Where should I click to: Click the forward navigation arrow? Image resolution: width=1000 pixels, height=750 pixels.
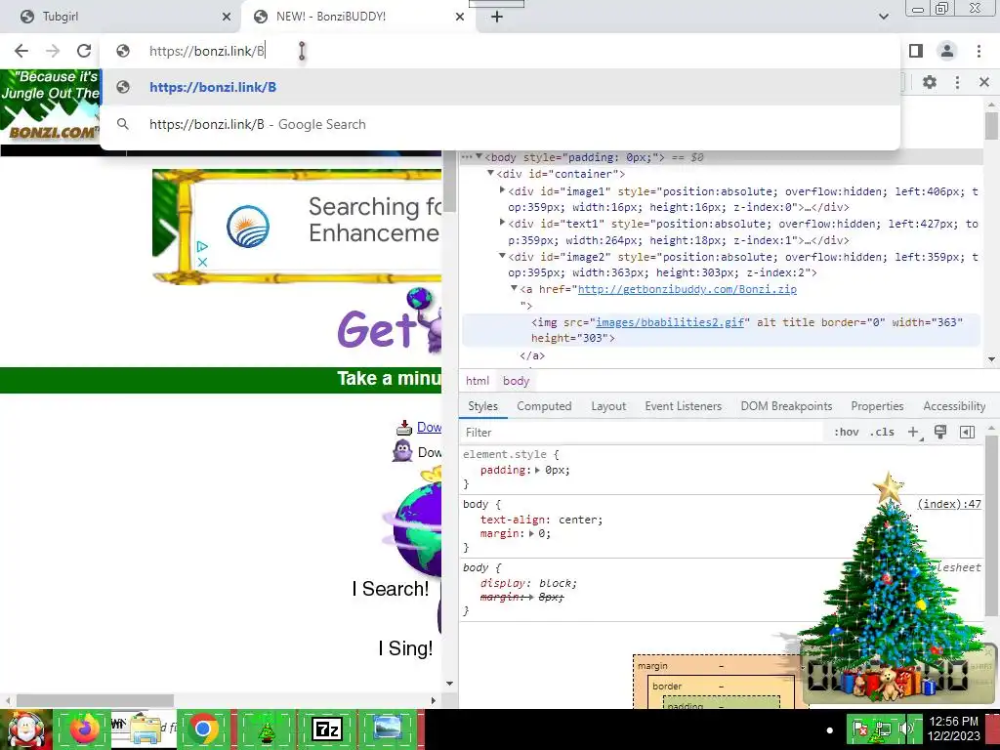point(53,51)
